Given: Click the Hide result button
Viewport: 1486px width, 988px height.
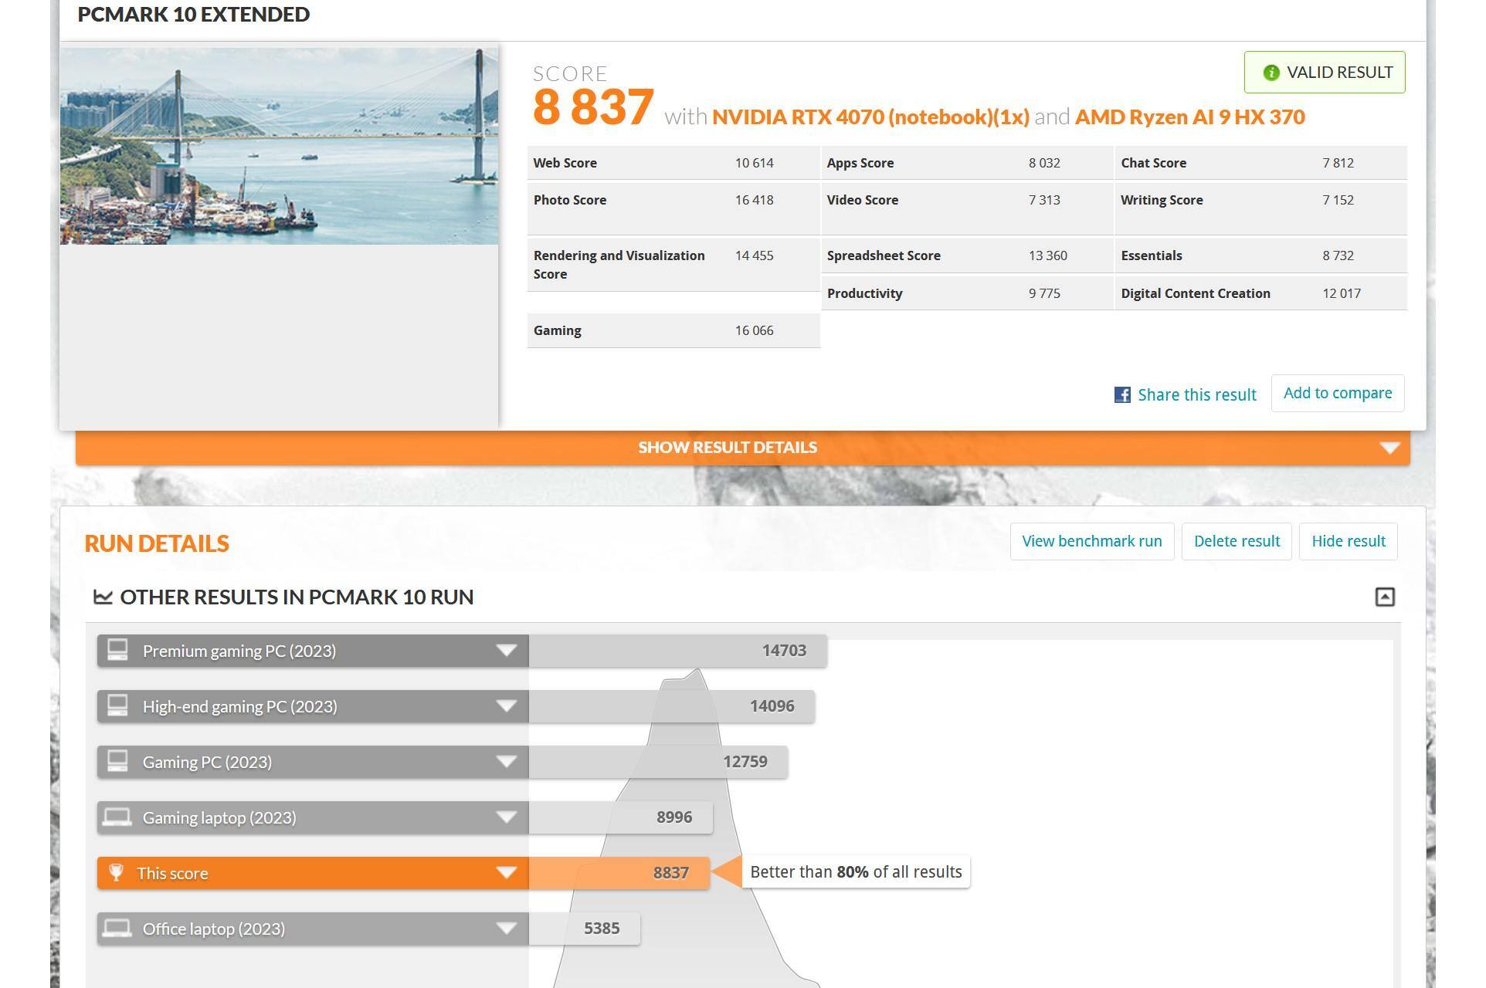Looking at the screenshot, I should [x=1348, y=541].
